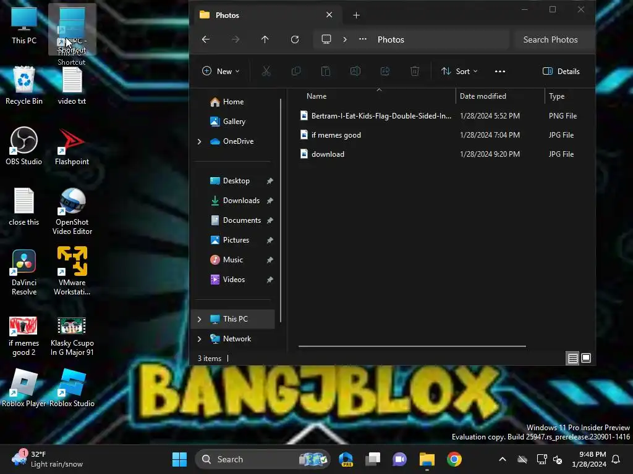Screen dimensions: 633x474
Task: Go back with the left arrow button
Action: [206, 39]
